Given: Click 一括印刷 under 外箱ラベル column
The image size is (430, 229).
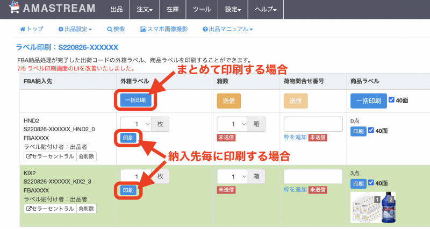Looking at the screenshot, I should coord(136,100).
